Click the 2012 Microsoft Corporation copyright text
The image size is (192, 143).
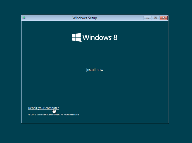pyautogui.click(x=54, y=115)
